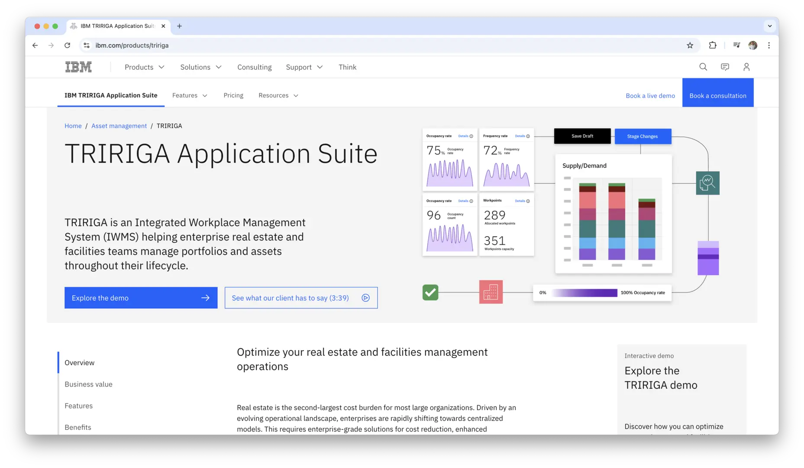
Task: Click the 289 Allocated workpoints value
Action: click(x=495, y=215)
